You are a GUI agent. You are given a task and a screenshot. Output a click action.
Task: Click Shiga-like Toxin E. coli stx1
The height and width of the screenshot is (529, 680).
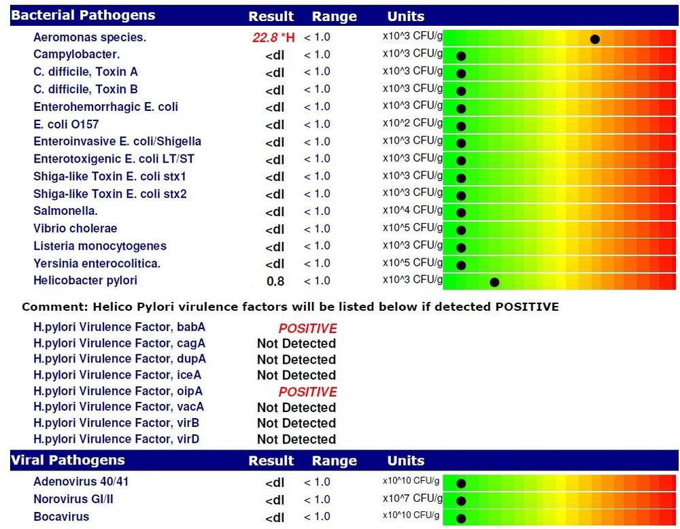[109, 177]
